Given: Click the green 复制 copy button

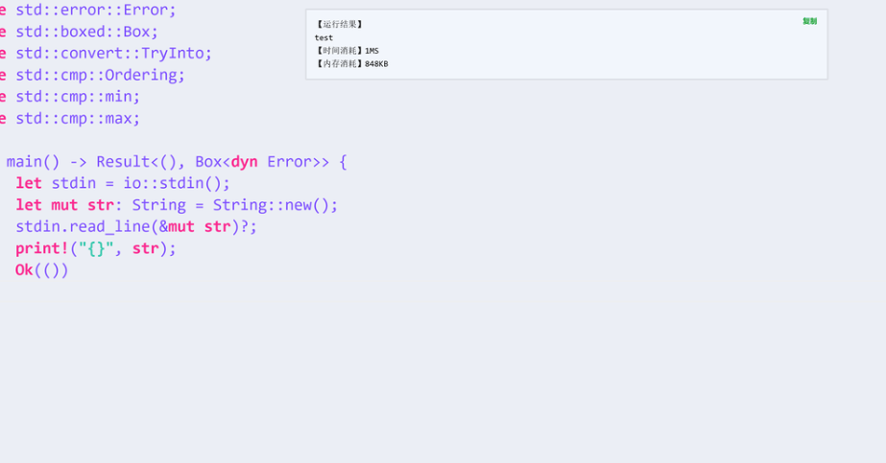Looking at the screenshot, I should 809,21.
